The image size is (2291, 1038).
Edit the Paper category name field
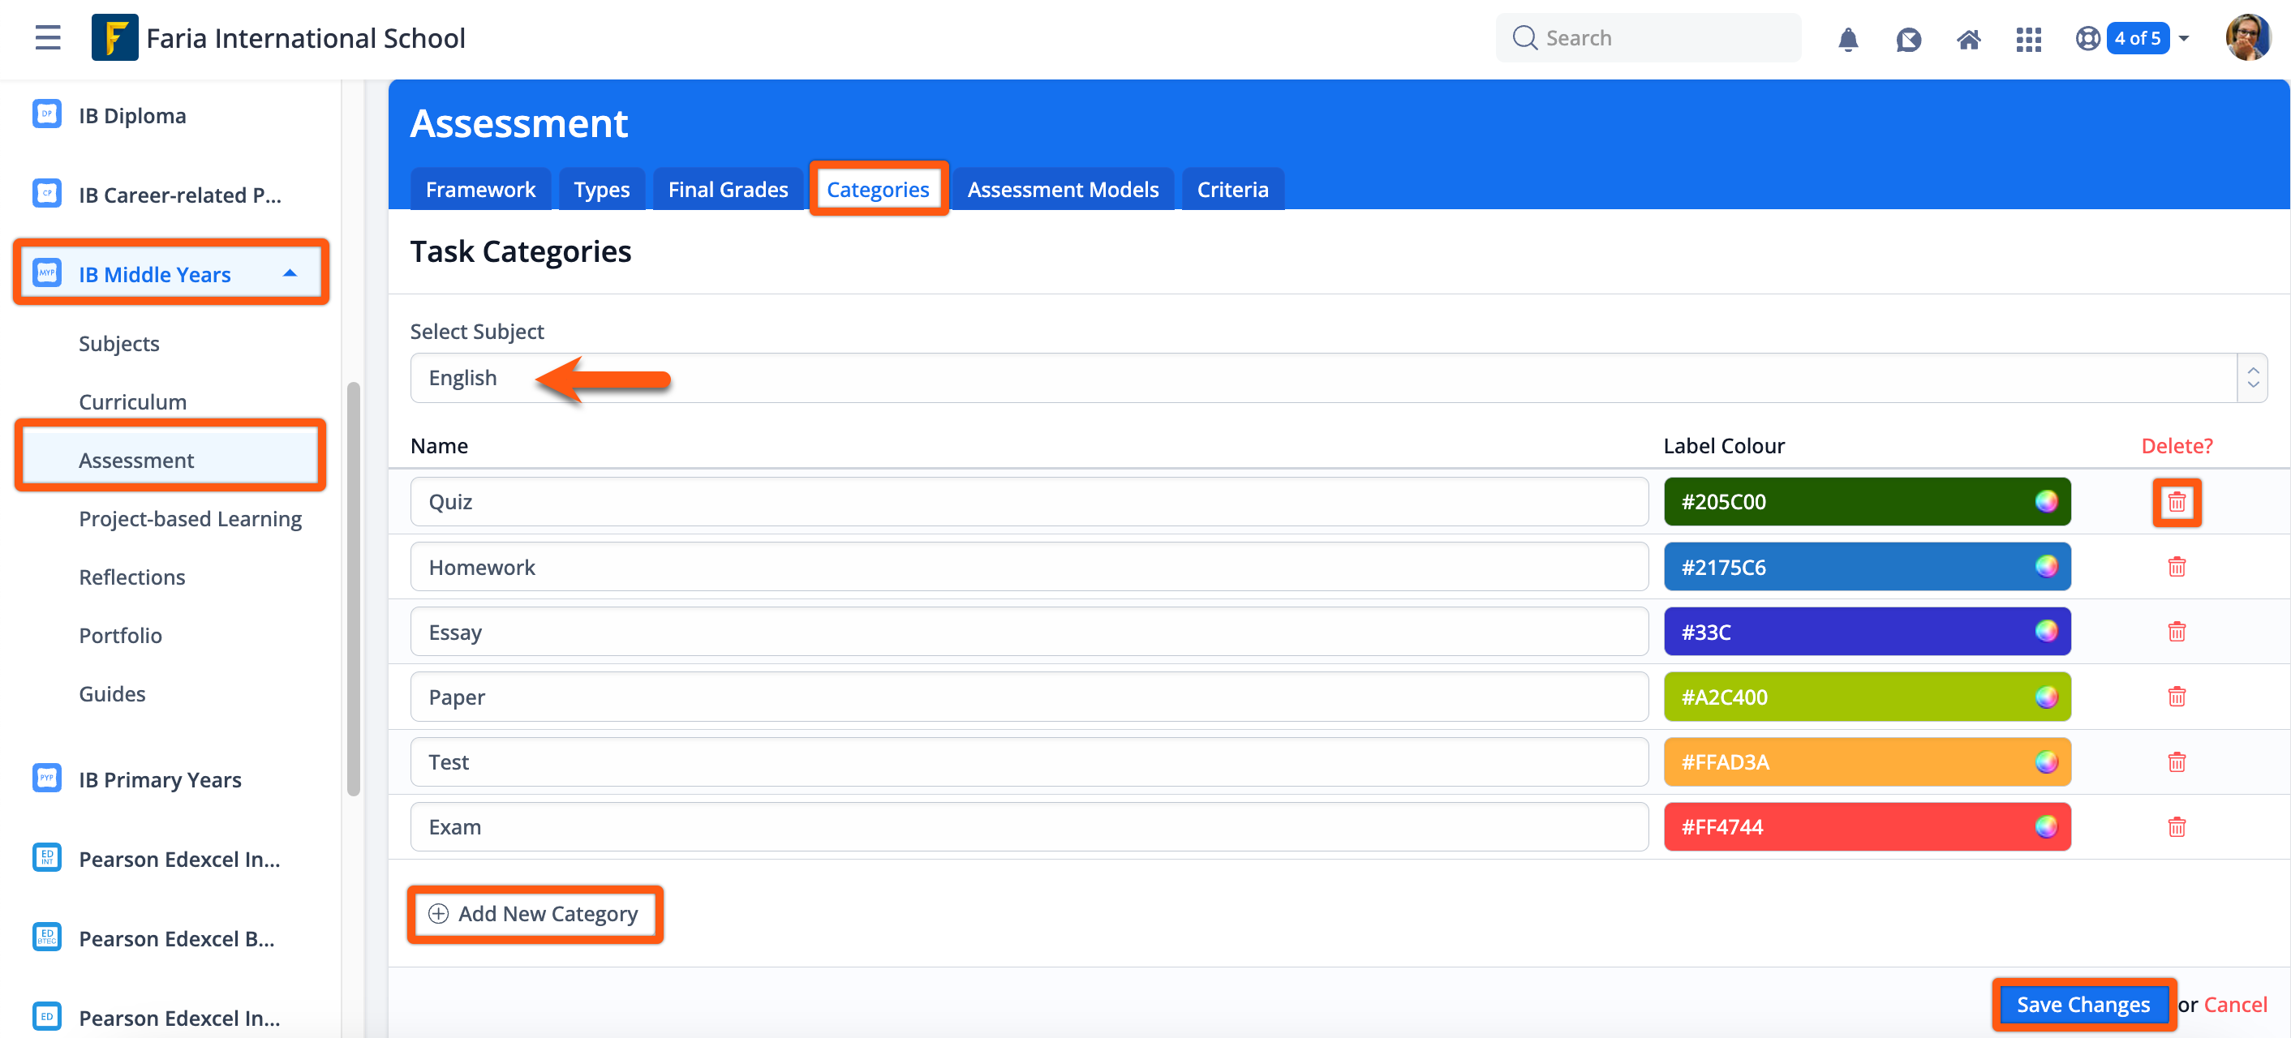[1029, 697]
